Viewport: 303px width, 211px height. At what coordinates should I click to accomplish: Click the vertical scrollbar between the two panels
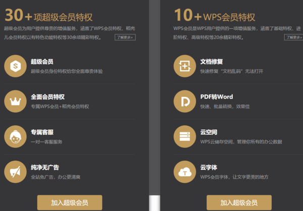coord(155,101)
